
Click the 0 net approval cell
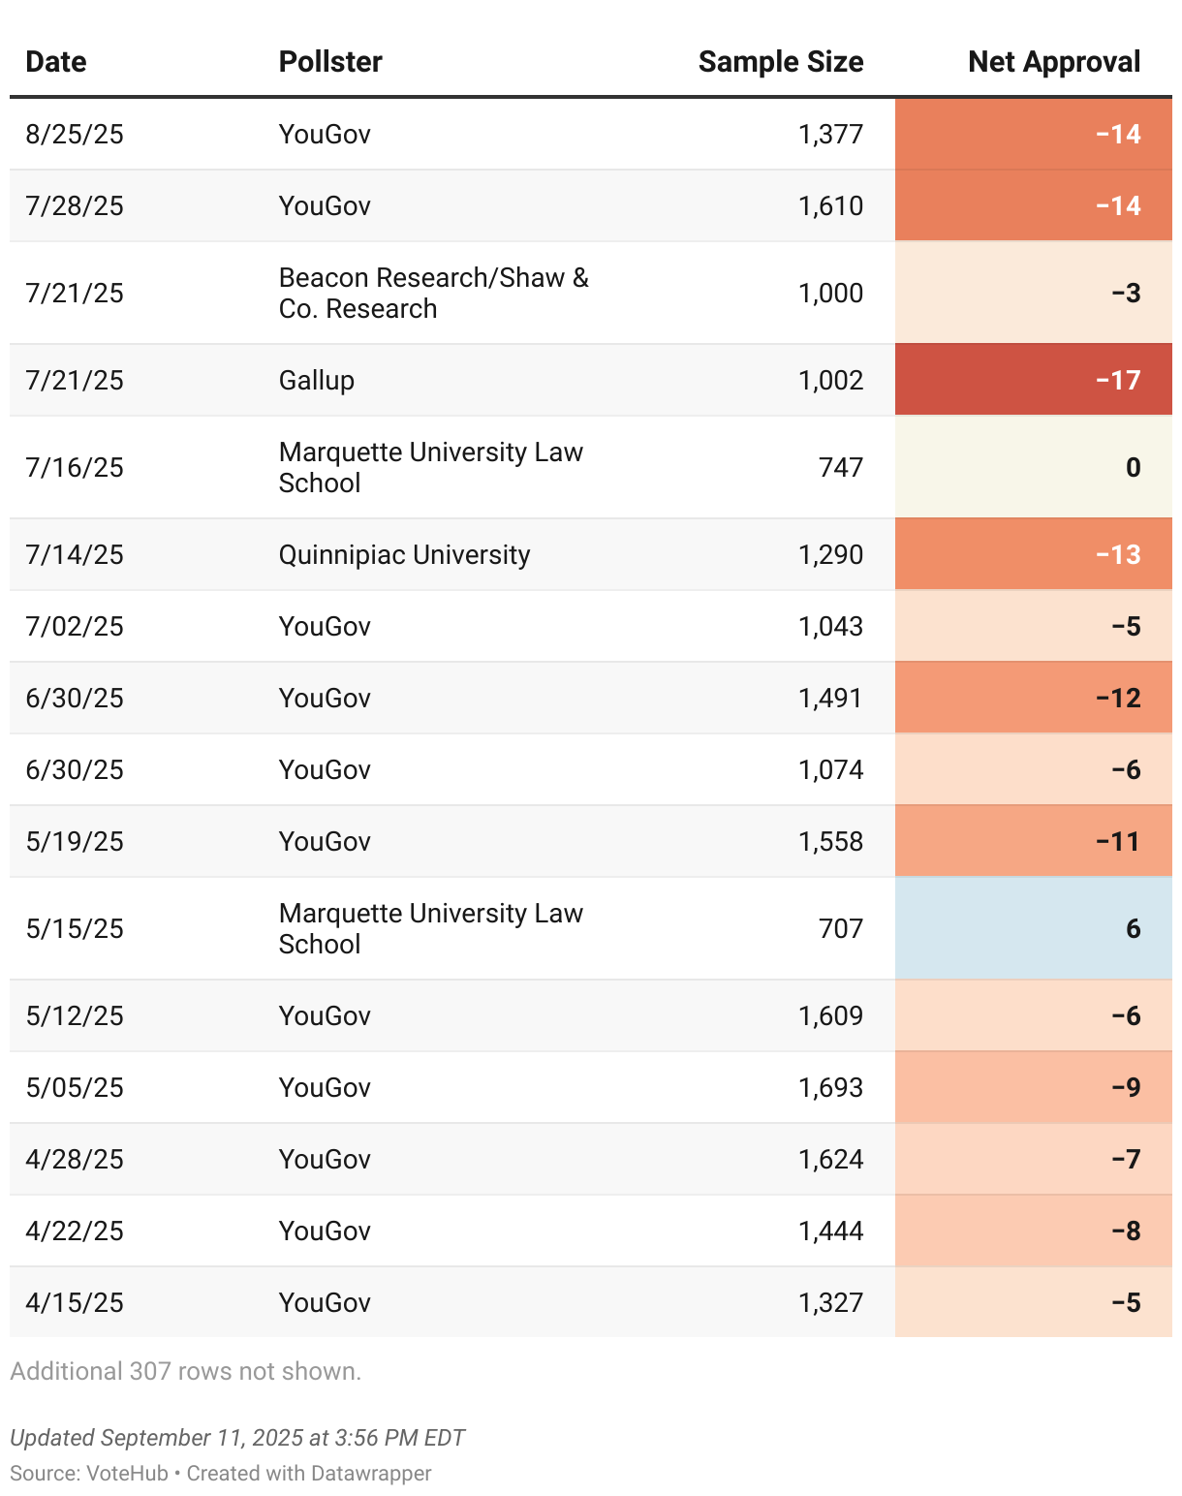(x=1033, y=467)
